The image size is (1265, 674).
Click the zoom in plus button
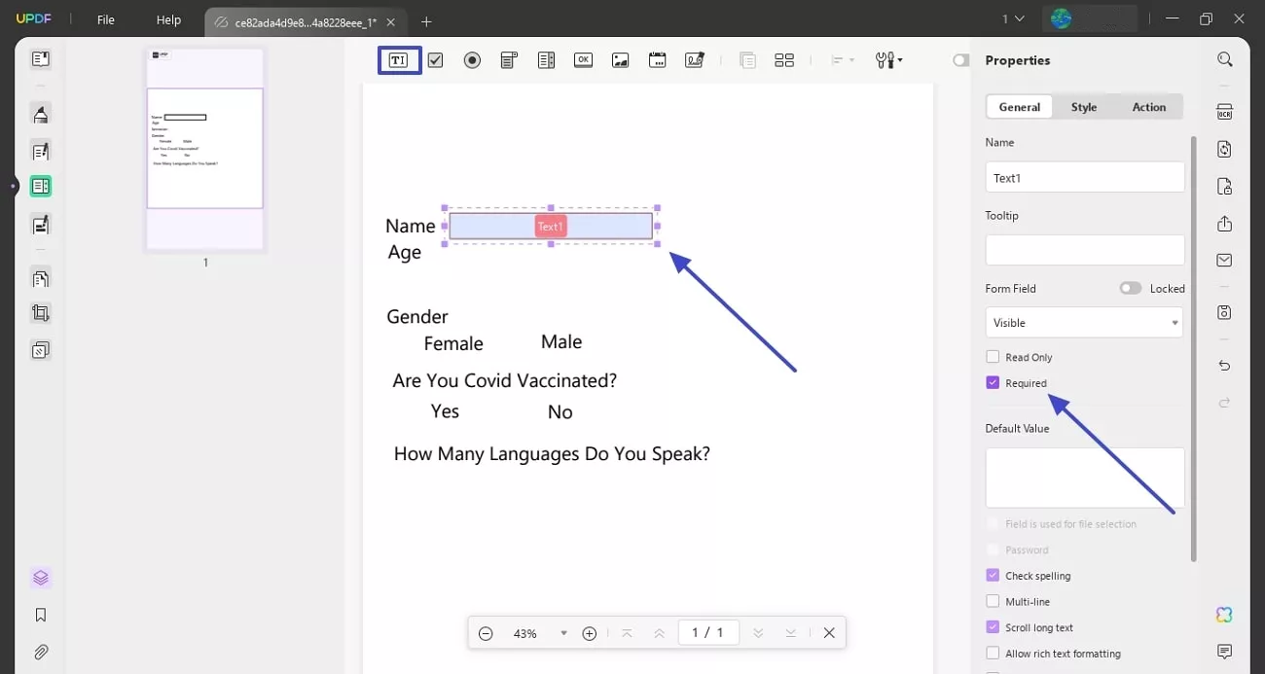point(589,633)
